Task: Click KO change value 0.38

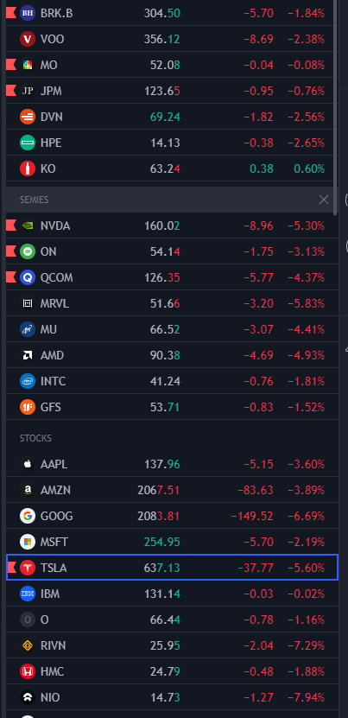Action: click(262, 169)
